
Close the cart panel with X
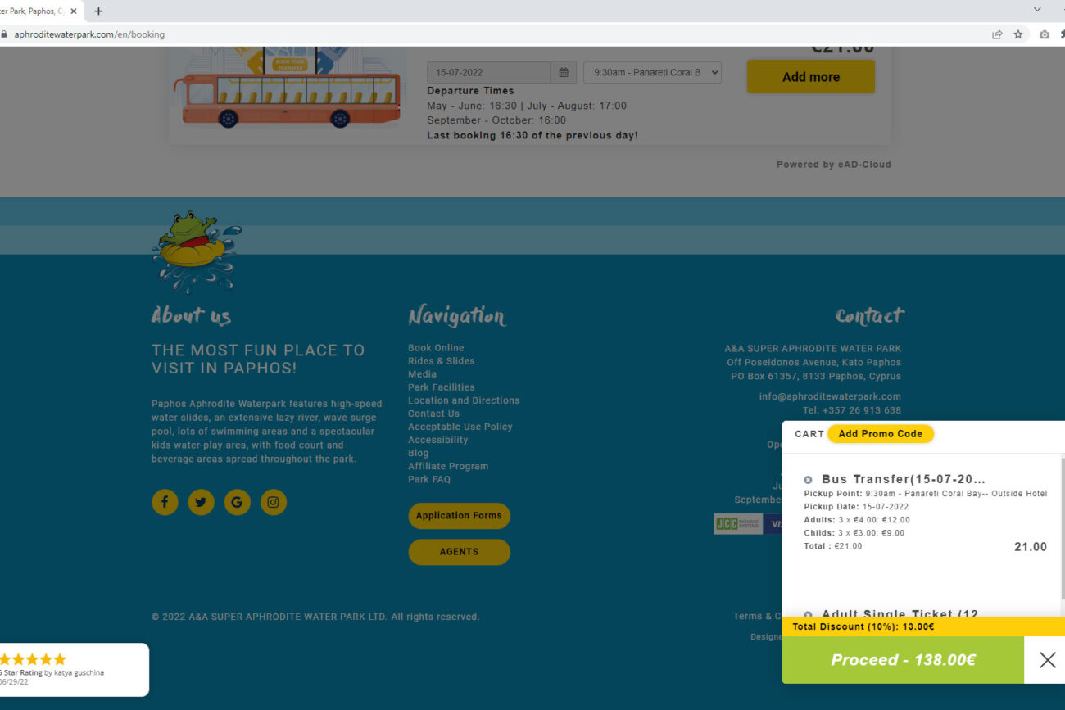[1047, 660]
